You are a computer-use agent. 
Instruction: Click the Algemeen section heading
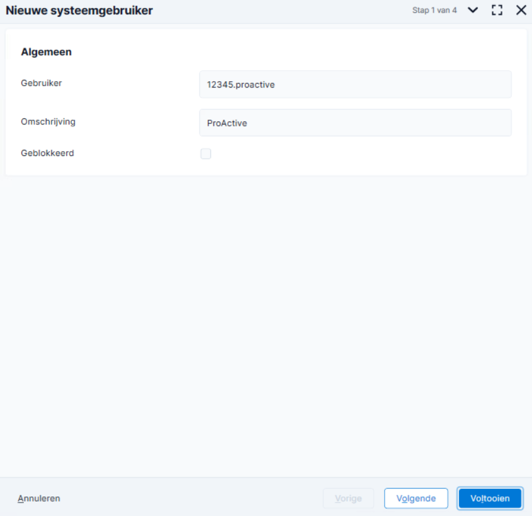click(x=47, y=52)
